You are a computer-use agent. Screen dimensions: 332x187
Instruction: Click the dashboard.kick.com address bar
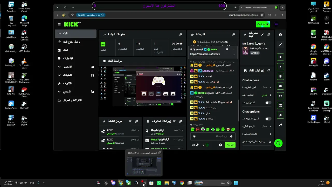point(244,15)
